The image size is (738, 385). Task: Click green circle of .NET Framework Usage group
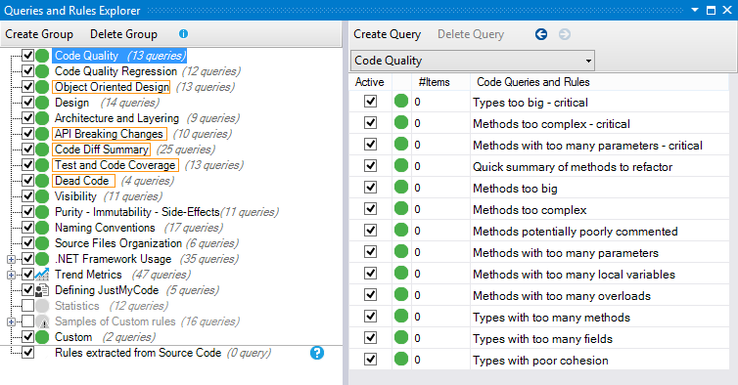point(42,259)
